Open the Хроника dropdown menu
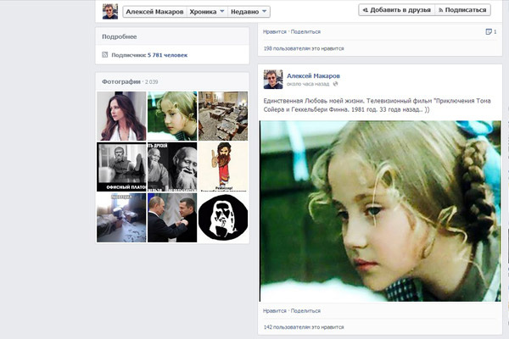Viewport: 509px width, 339px height. point(207,12)
